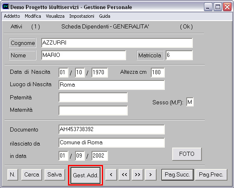The width and height of the screenshot is (234, 188).
Task: Open the FOTO button
Action: click(x=187, y=154)
